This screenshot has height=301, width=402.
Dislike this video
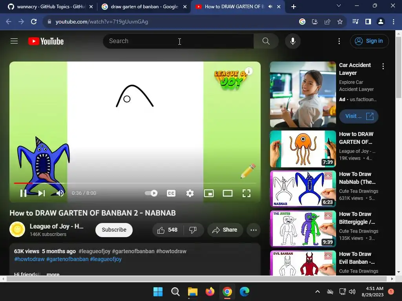point(193,230)
